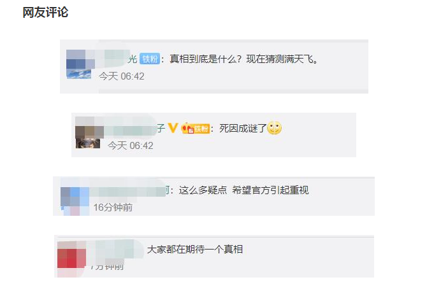Click the yellow V verification icon
Image resolution: width=427 pixels, height=289 pixels.
[173, 127]
